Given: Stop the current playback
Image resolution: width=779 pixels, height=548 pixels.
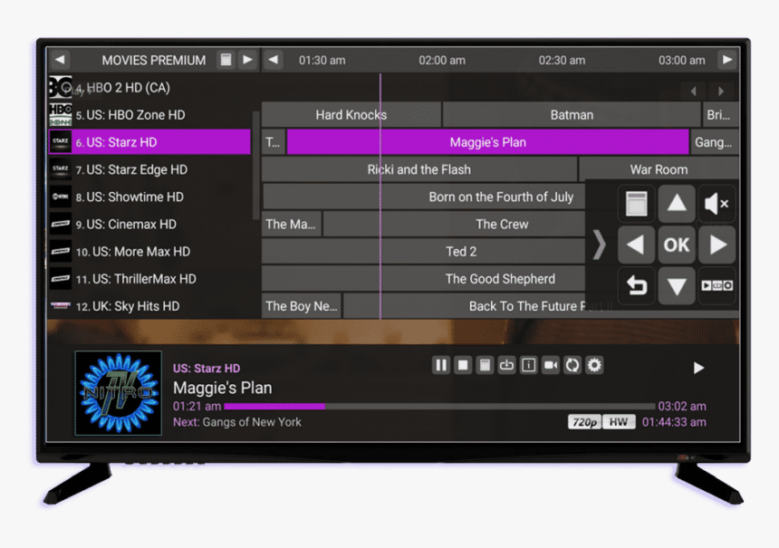Looking at the screenshot, I should coord(463,365).
